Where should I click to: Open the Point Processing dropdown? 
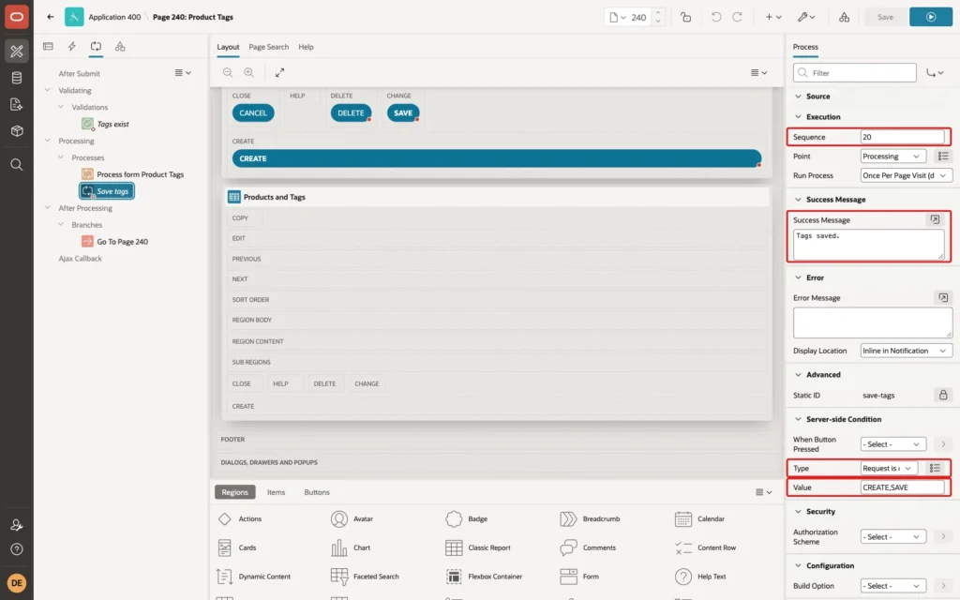(892, 157)
